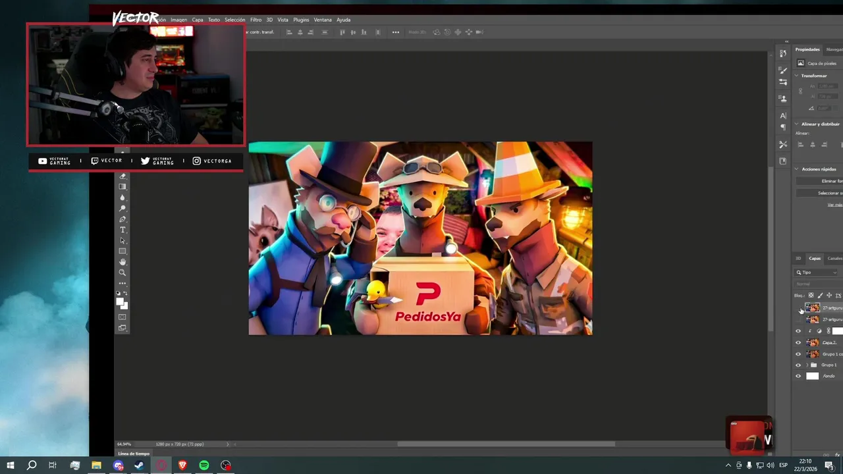The height and width of the screenshot is (474, 843).
Task: Show hidden system tray icons
Action: [x=728, y=465]
